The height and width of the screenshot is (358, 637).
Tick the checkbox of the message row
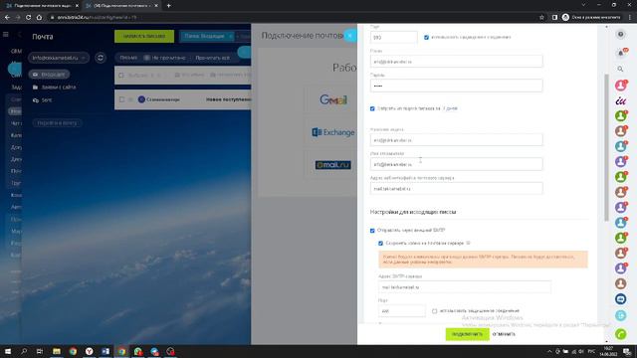click(121, 99)
